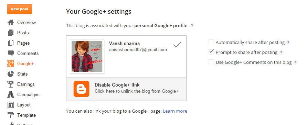The image size is (307, 125).
Task: Click the Comments speech bubble icon
Action: click(11, 53)
